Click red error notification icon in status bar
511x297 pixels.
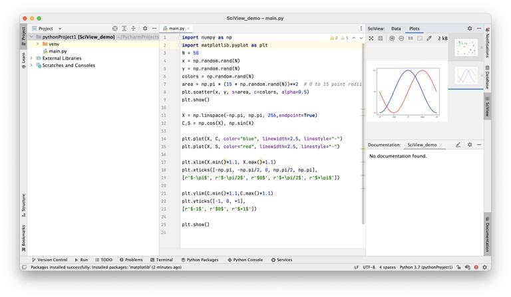point(476,267)
